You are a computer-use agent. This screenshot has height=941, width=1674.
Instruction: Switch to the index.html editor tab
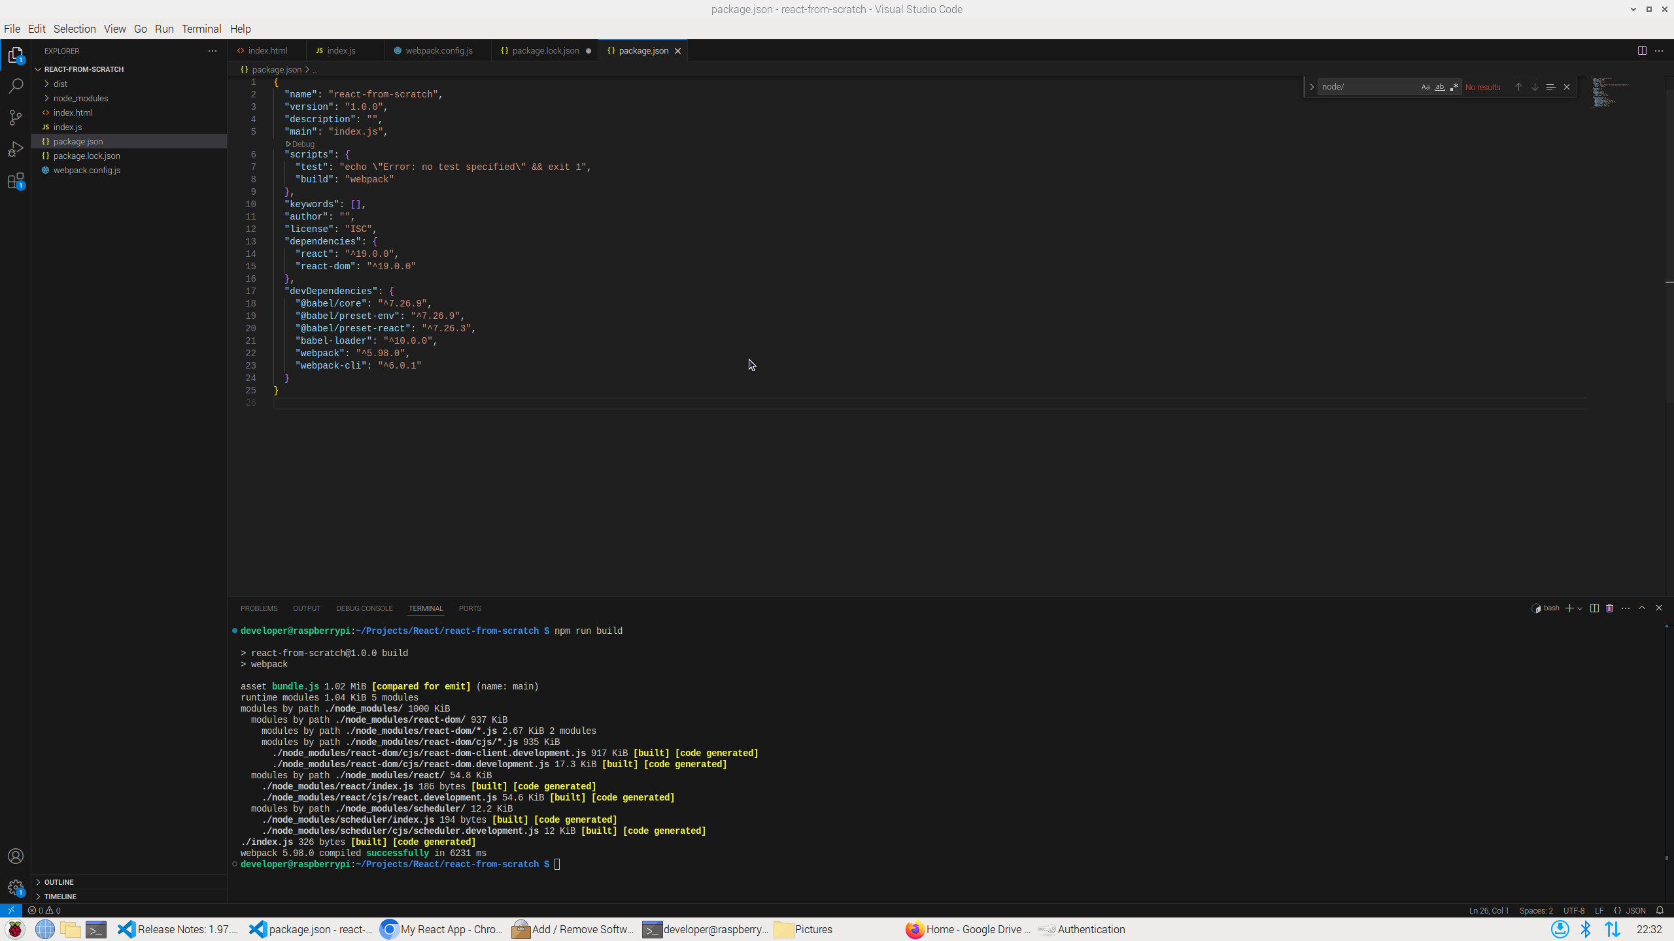(267, 51)
